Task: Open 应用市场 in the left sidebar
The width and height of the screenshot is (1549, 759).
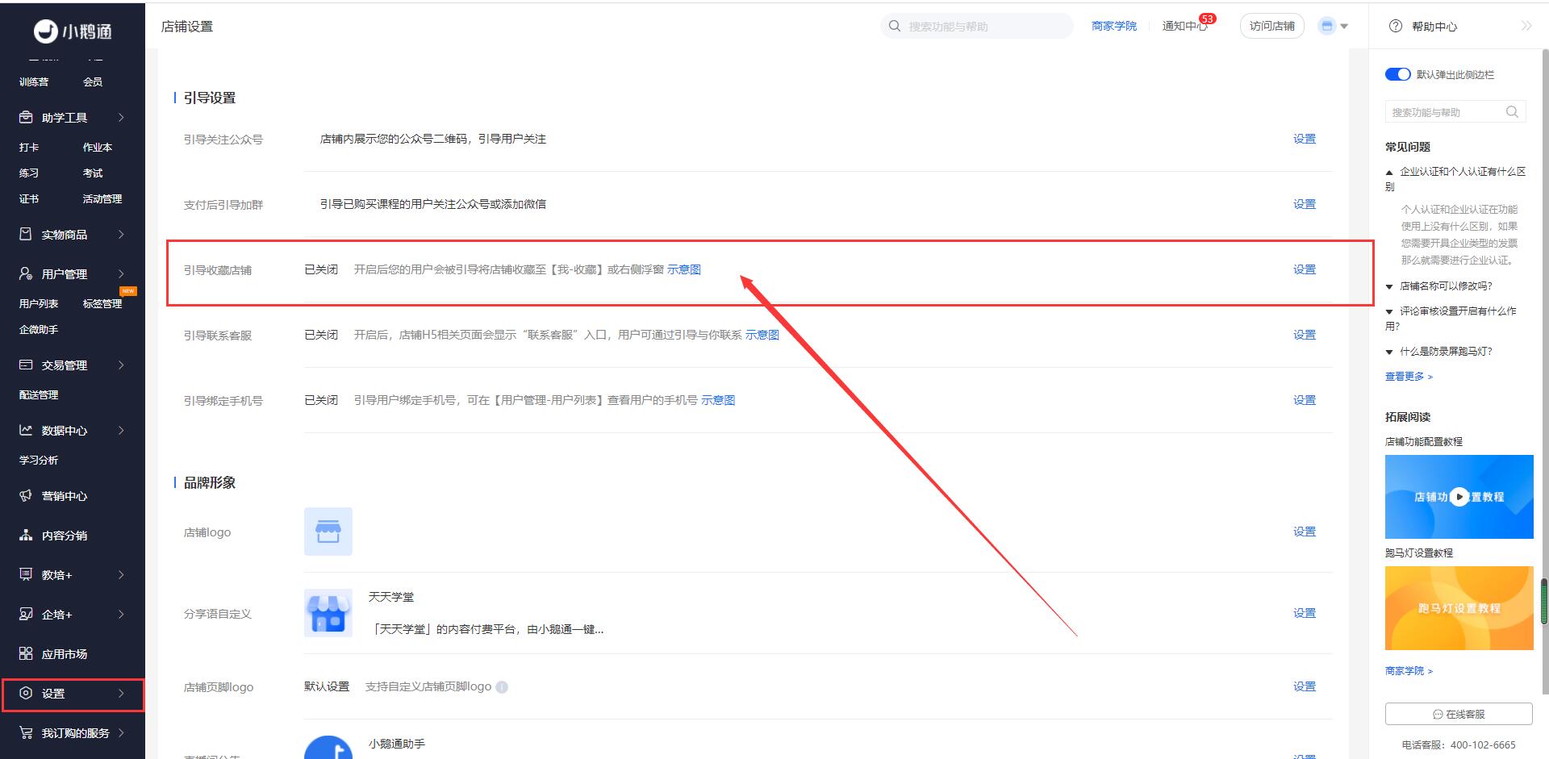Action: tap(65, 654)
